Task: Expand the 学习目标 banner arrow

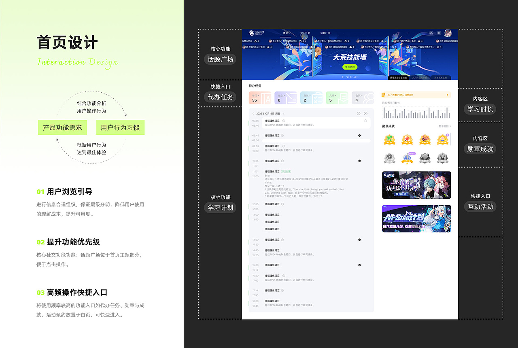Action: coord(447,95)
